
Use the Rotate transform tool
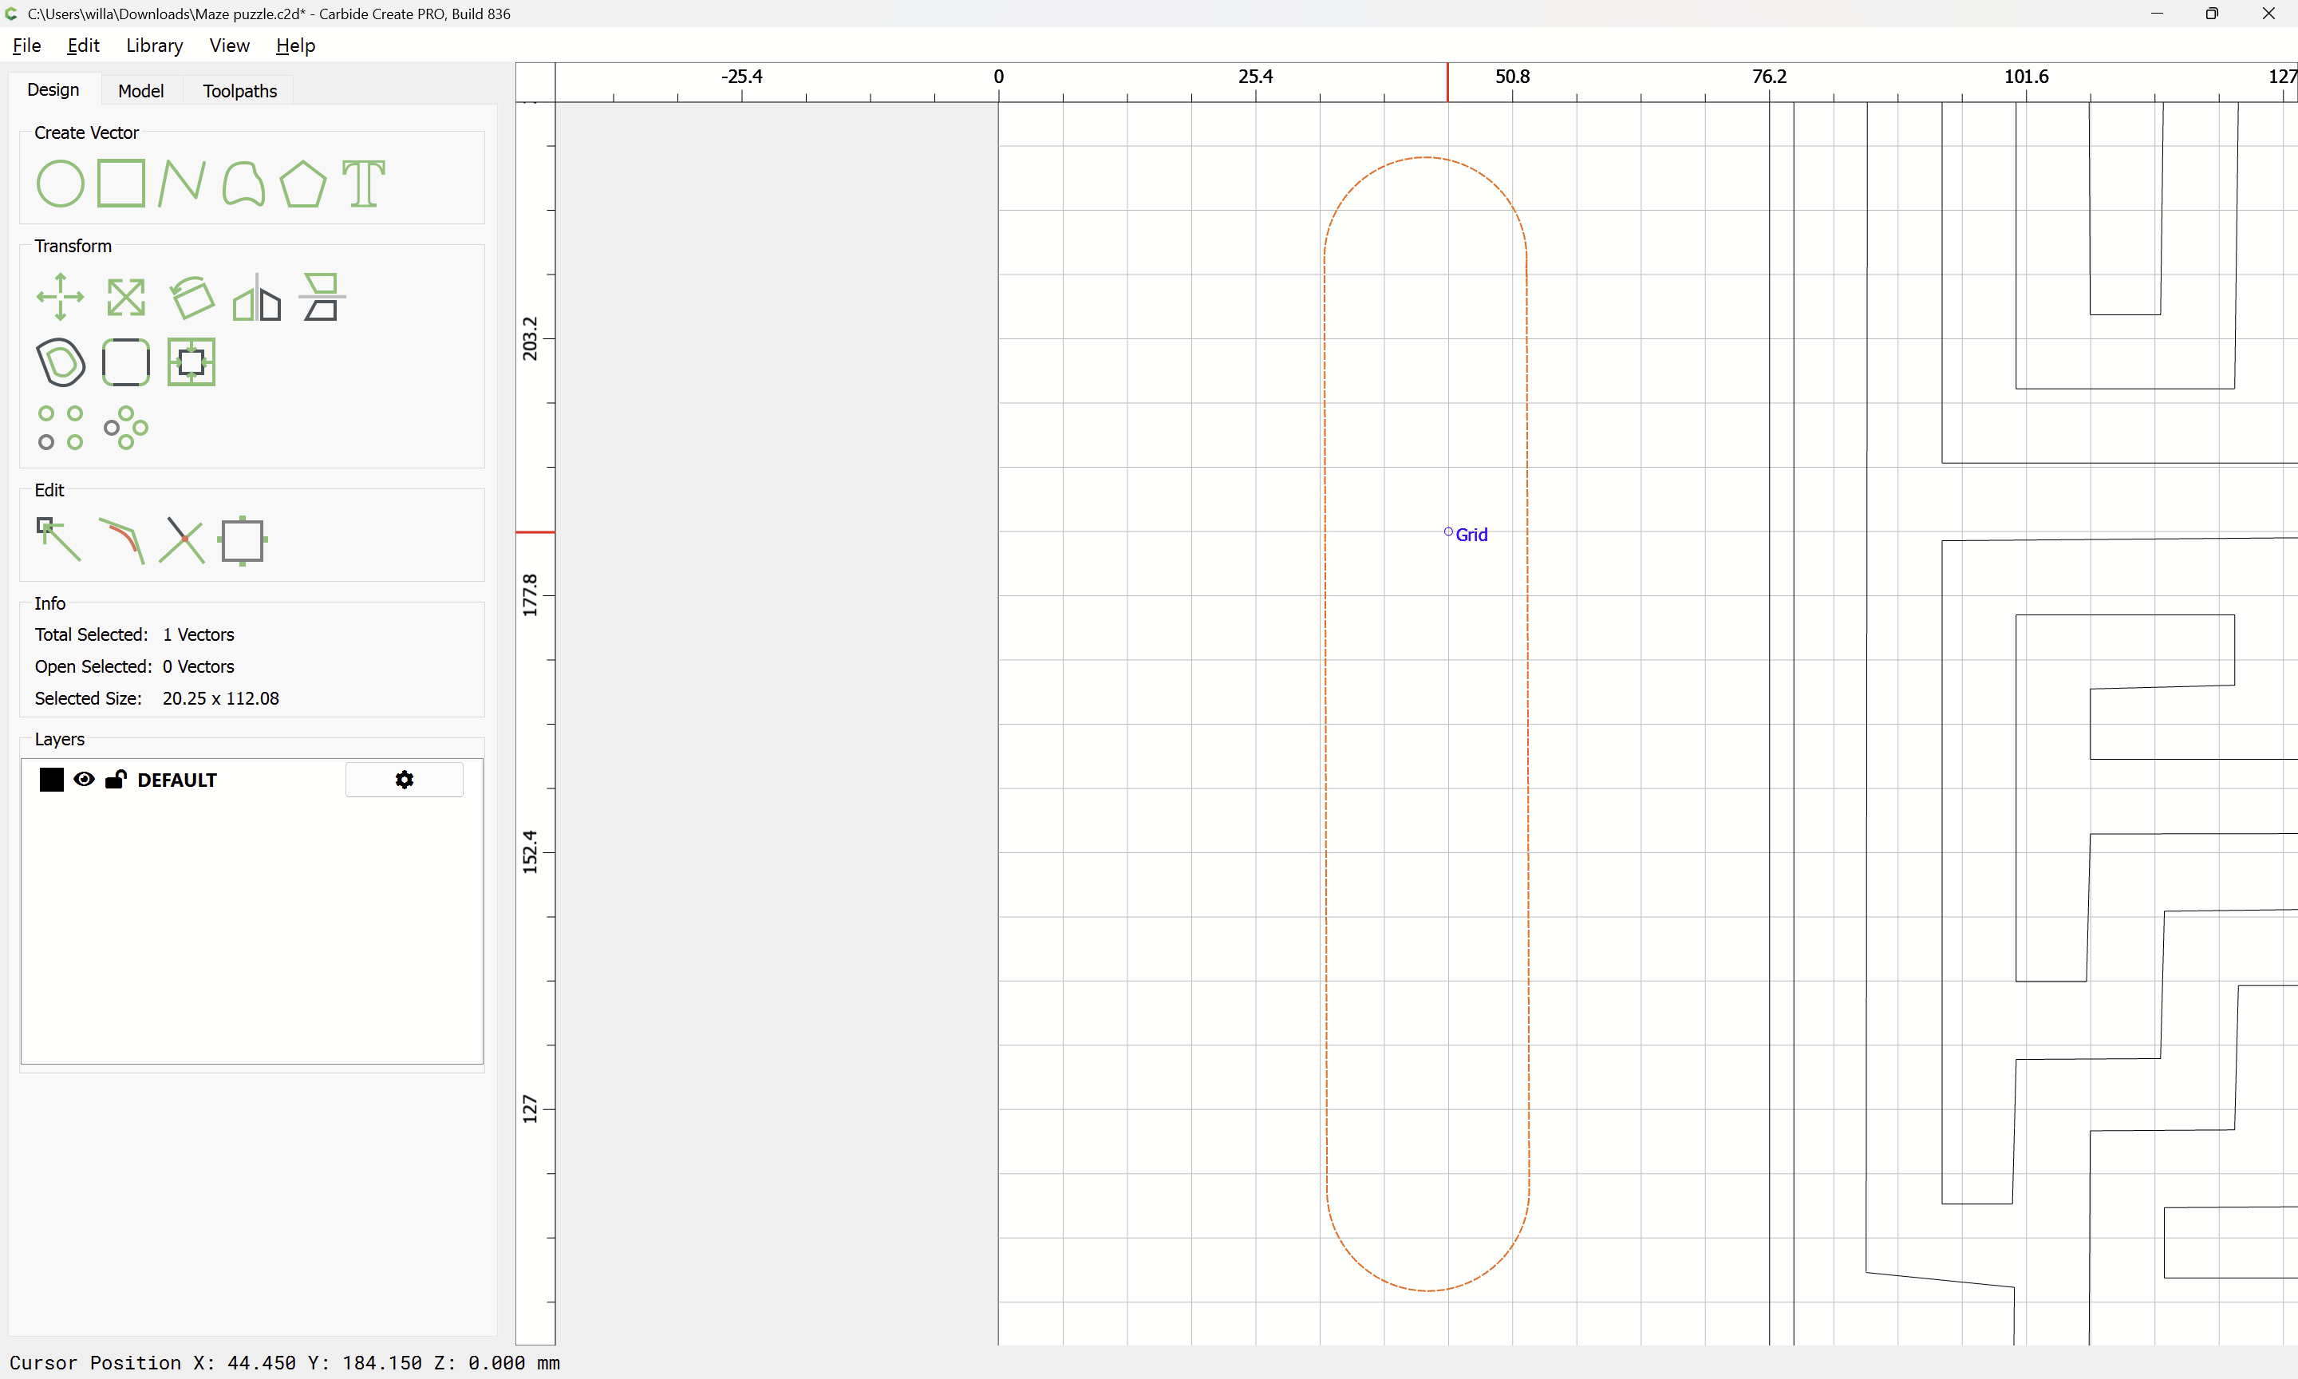191,298
